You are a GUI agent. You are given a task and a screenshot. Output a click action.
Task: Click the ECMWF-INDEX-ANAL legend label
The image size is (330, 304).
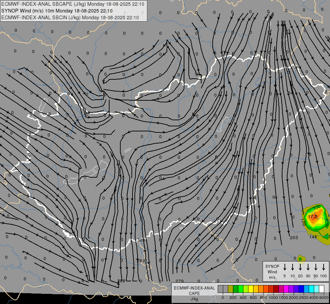click(194, 288)
